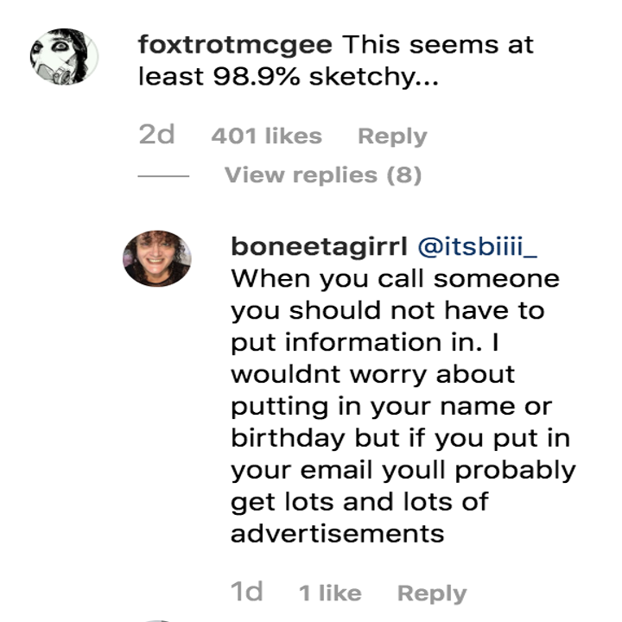Click the line beside View replies
This screenshot has height=622, width=622.
coord(163,175)
